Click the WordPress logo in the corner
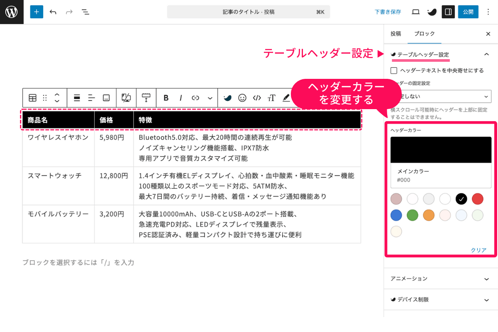Image resolution: width=498 pixels, height=332 pixels. point(11,12)
